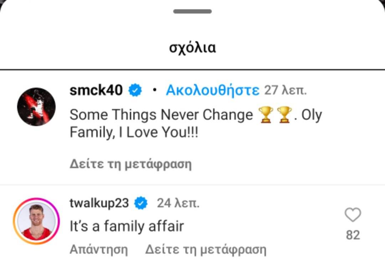Click smck40's verified badge
Image resolution: width=385 pixels, height=275 pixels.
[135, 90]
